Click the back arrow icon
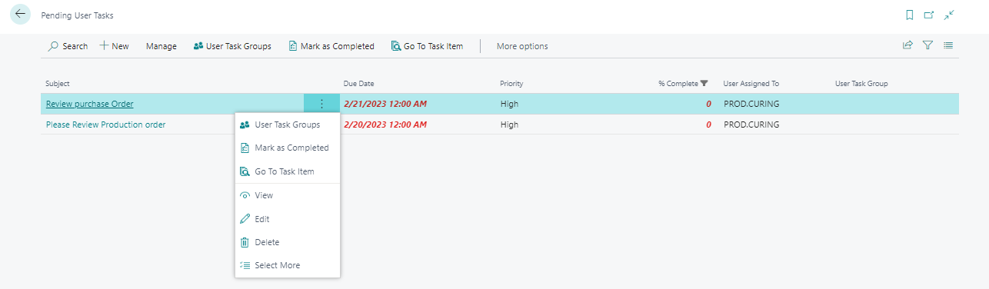Viewport: 989px width, 289px height. pyautogui.click(x=20, y=15)
